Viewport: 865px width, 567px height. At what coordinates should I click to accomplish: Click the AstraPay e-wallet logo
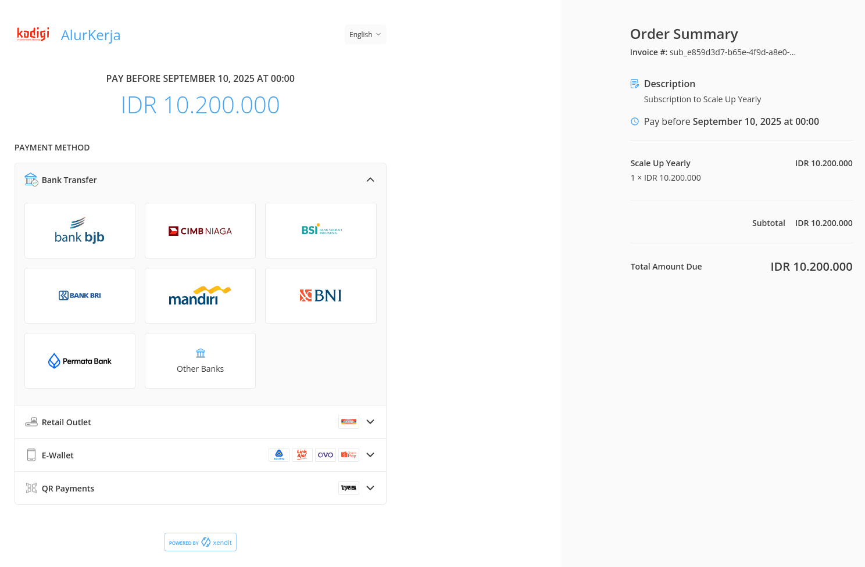[x=279, y=455]
